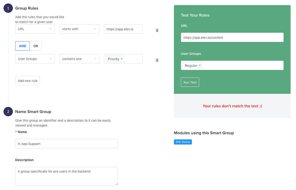The height and width of the screenshot is (190, 296).
Task: Select the AND rule operator
Action: [23, 46]
